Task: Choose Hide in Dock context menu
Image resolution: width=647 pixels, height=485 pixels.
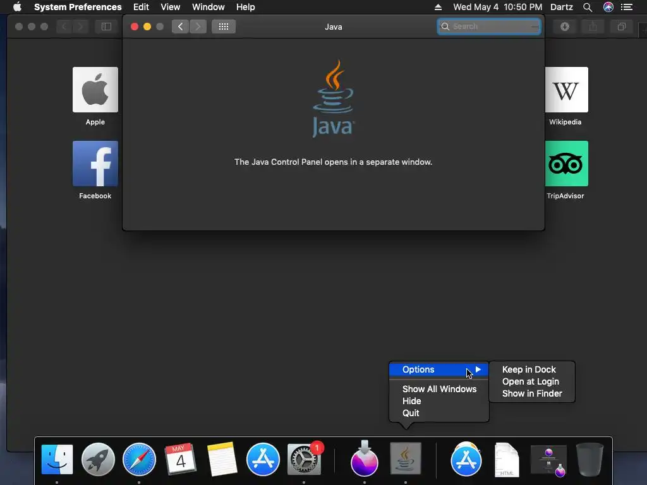Action: click(x=439, y=401)
